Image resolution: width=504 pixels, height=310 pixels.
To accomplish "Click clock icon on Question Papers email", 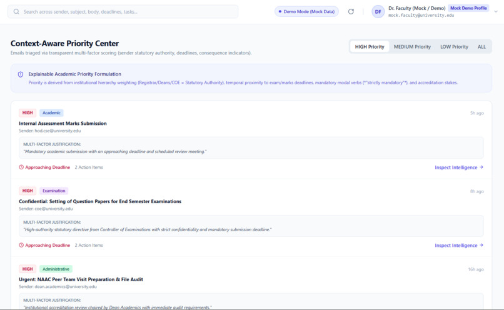I will tap(21, 245).
